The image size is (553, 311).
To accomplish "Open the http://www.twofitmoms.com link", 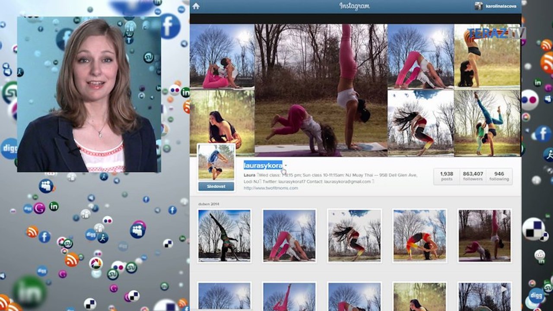I will coord(271,188).
